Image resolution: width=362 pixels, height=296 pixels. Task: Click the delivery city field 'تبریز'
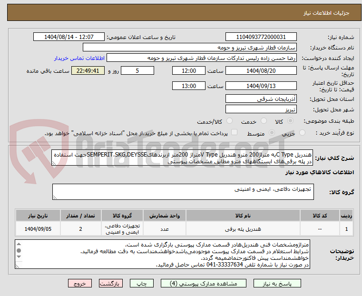point(261,109)
